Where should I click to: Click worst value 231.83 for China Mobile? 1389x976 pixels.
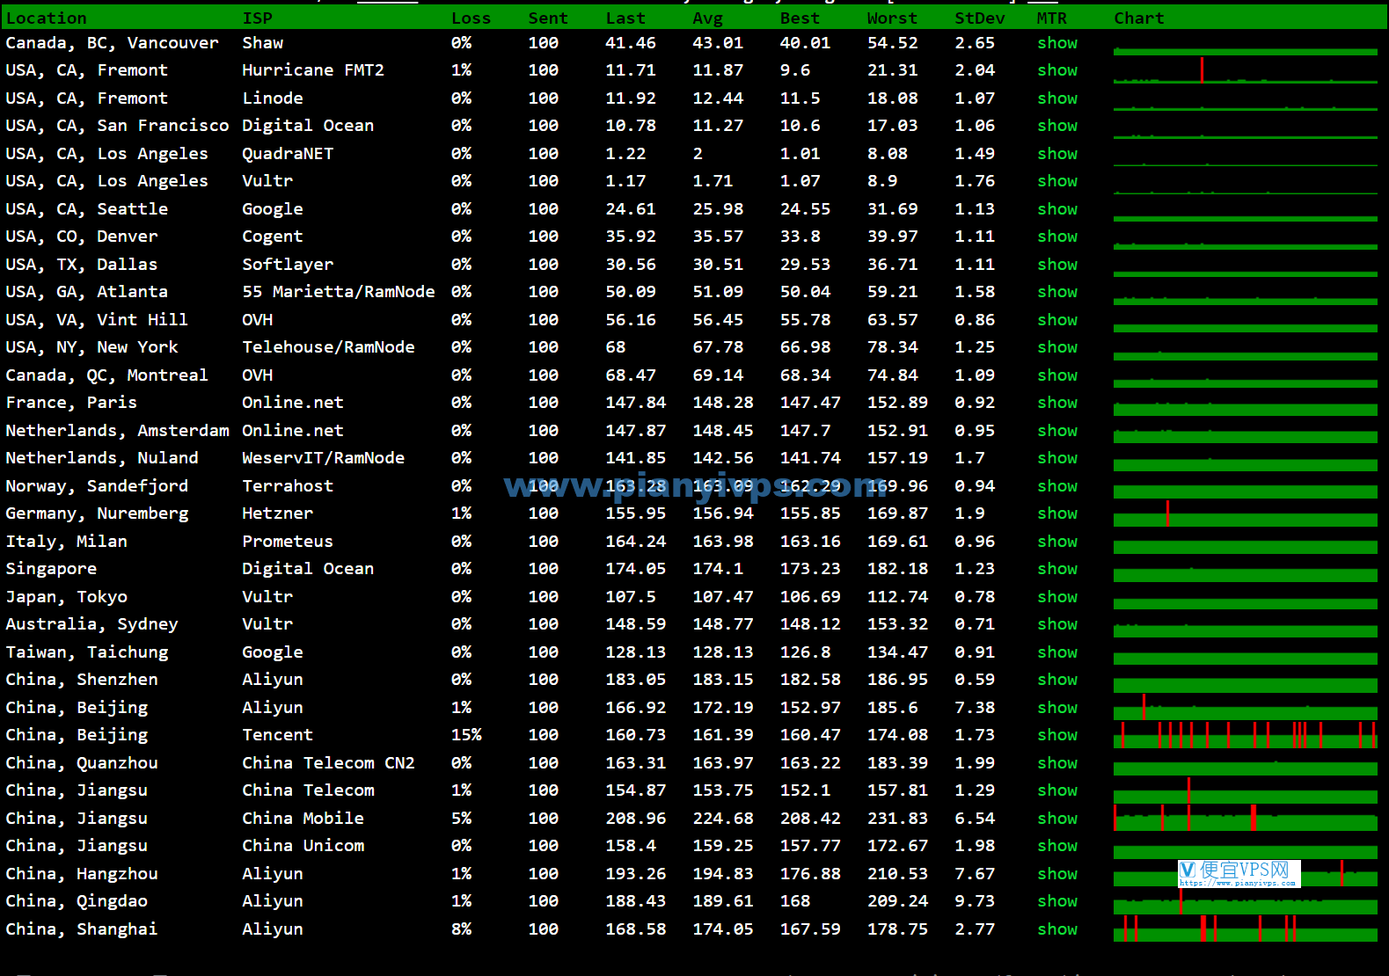coord(897,819)
